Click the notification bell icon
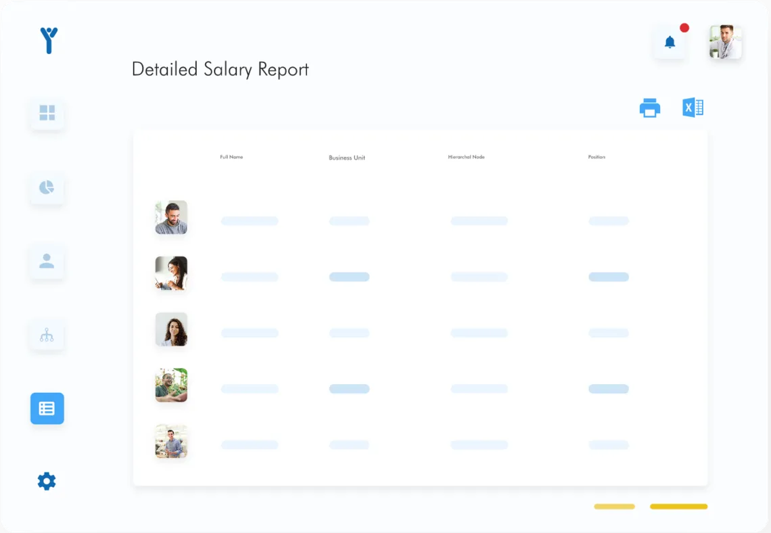 (x=670, y=43)
